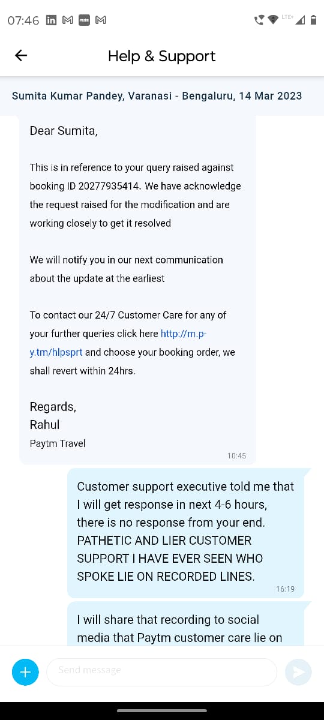Open first Gmail notification icon

coord(68,20)
